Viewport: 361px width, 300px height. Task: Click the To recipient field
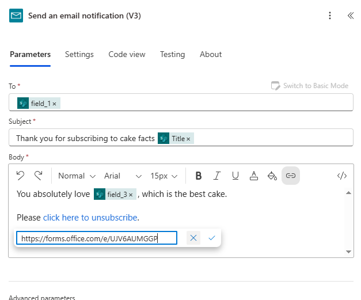point(181,102)
